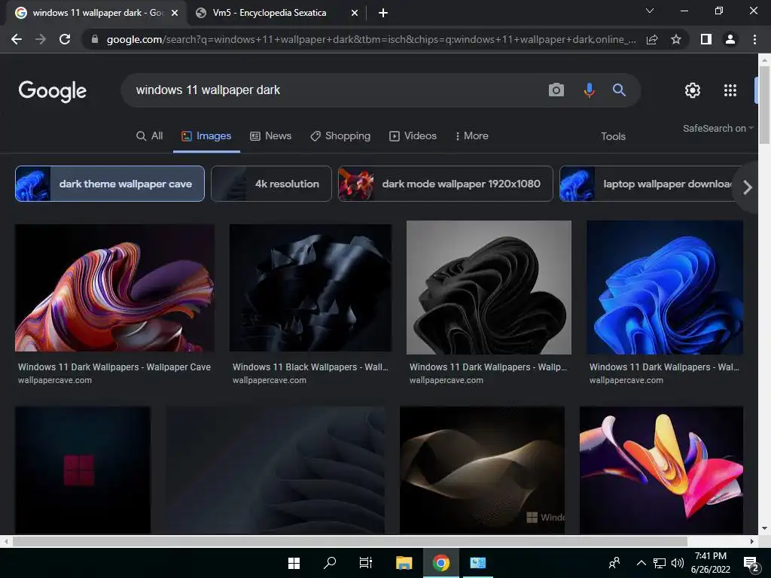The height and width of the screenshot is (578, 771).
Task: Show more suggestion chips with right chevron
Action: pos(748,187)
